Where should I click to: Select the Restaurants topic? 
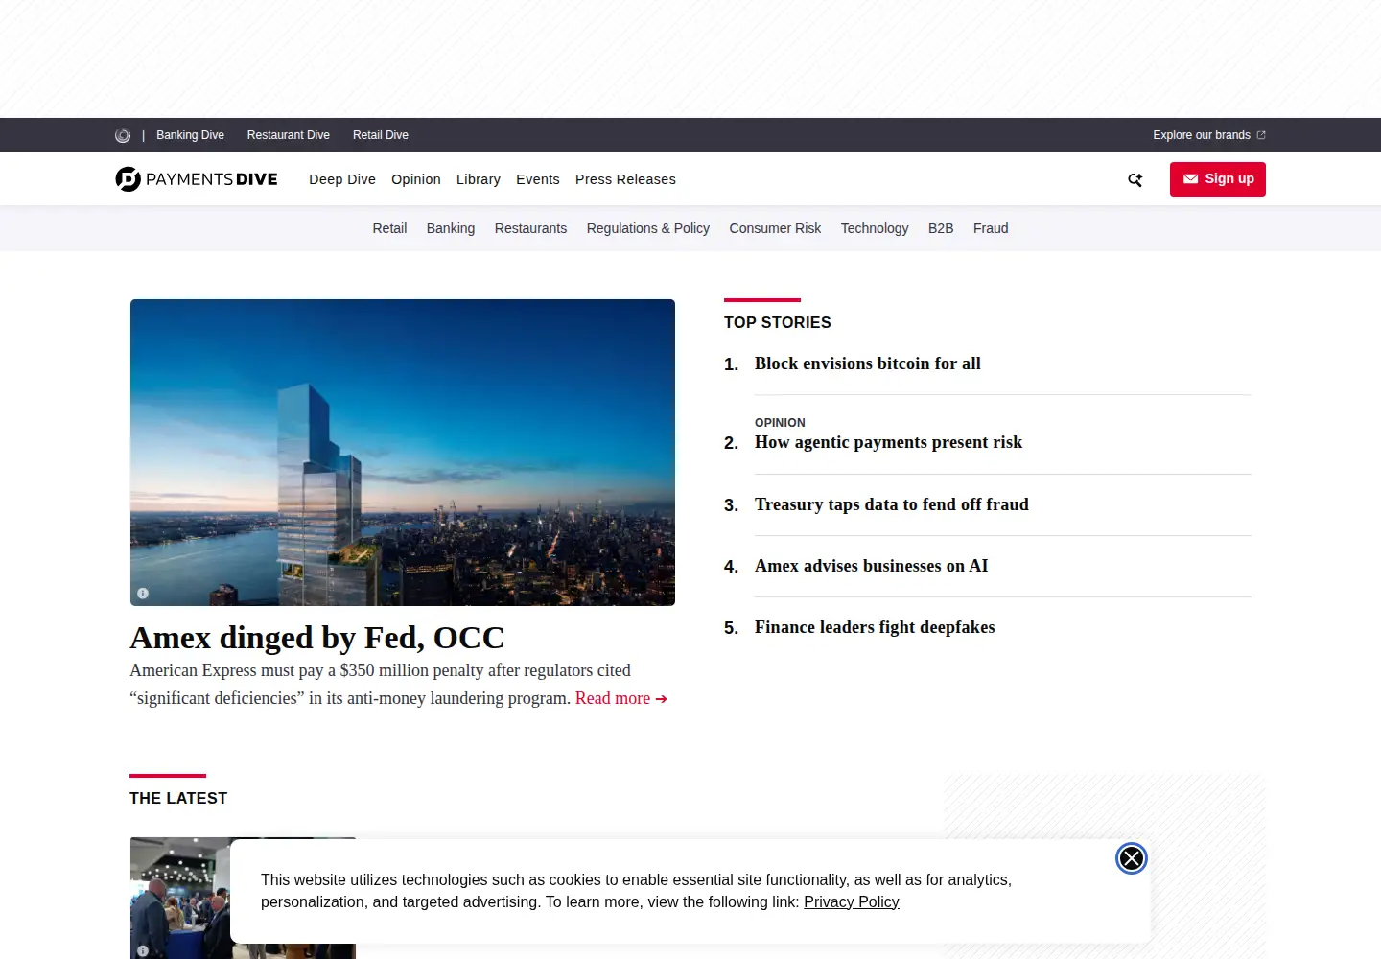[x=530, y=228]
